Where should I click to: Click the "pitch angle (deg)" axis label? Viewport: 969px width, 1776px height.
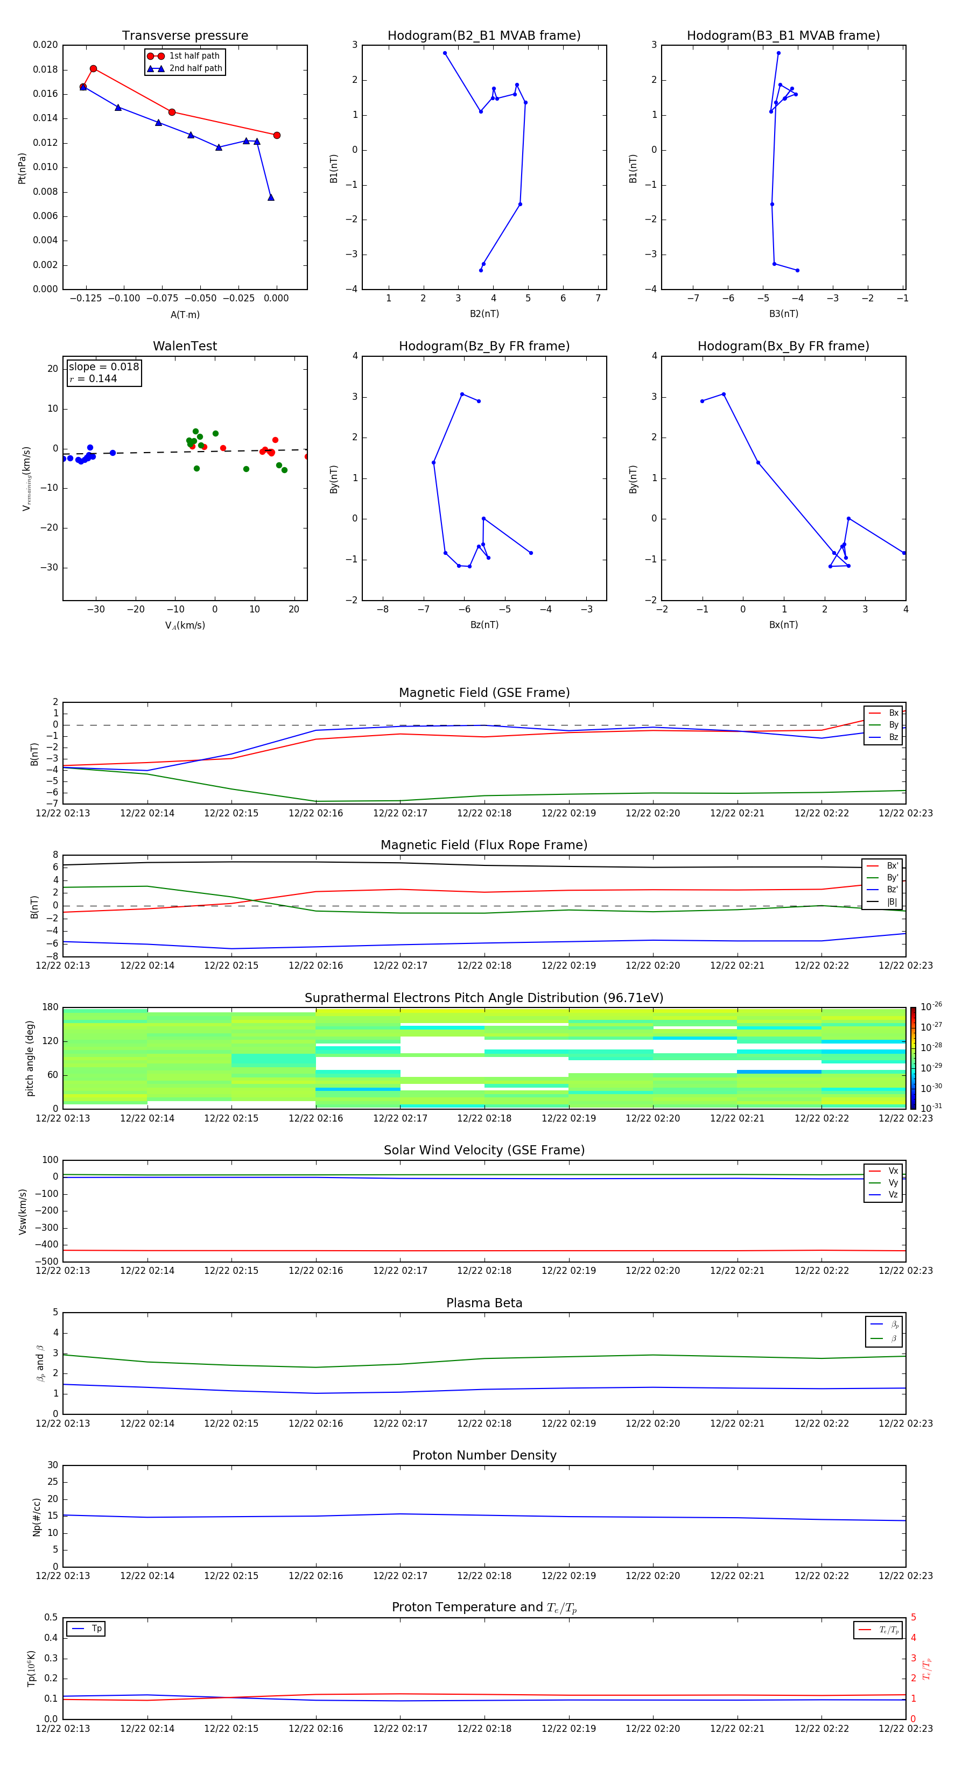tap(30, 1058)
